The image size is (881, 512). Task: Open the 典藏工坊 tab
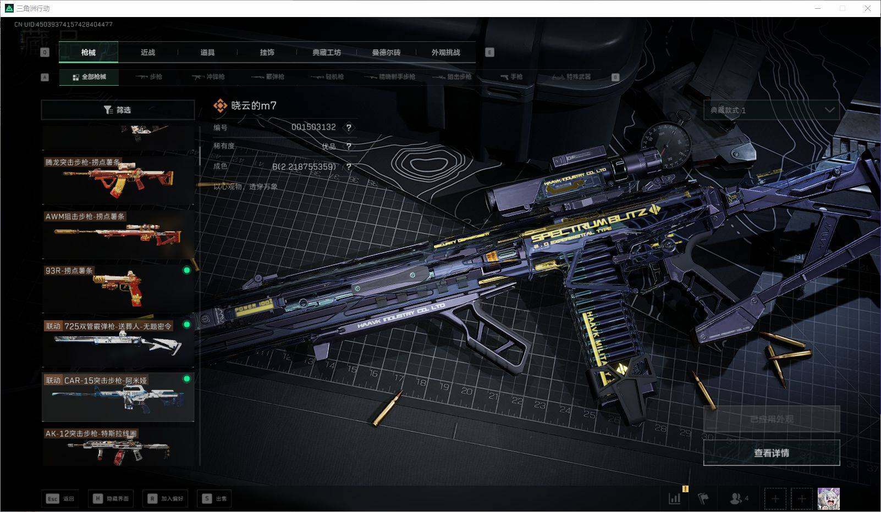[x=327, y=52]
